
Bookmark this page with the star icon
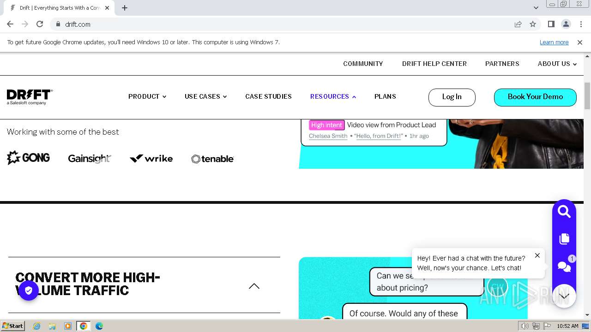click(x=533, y=24)
